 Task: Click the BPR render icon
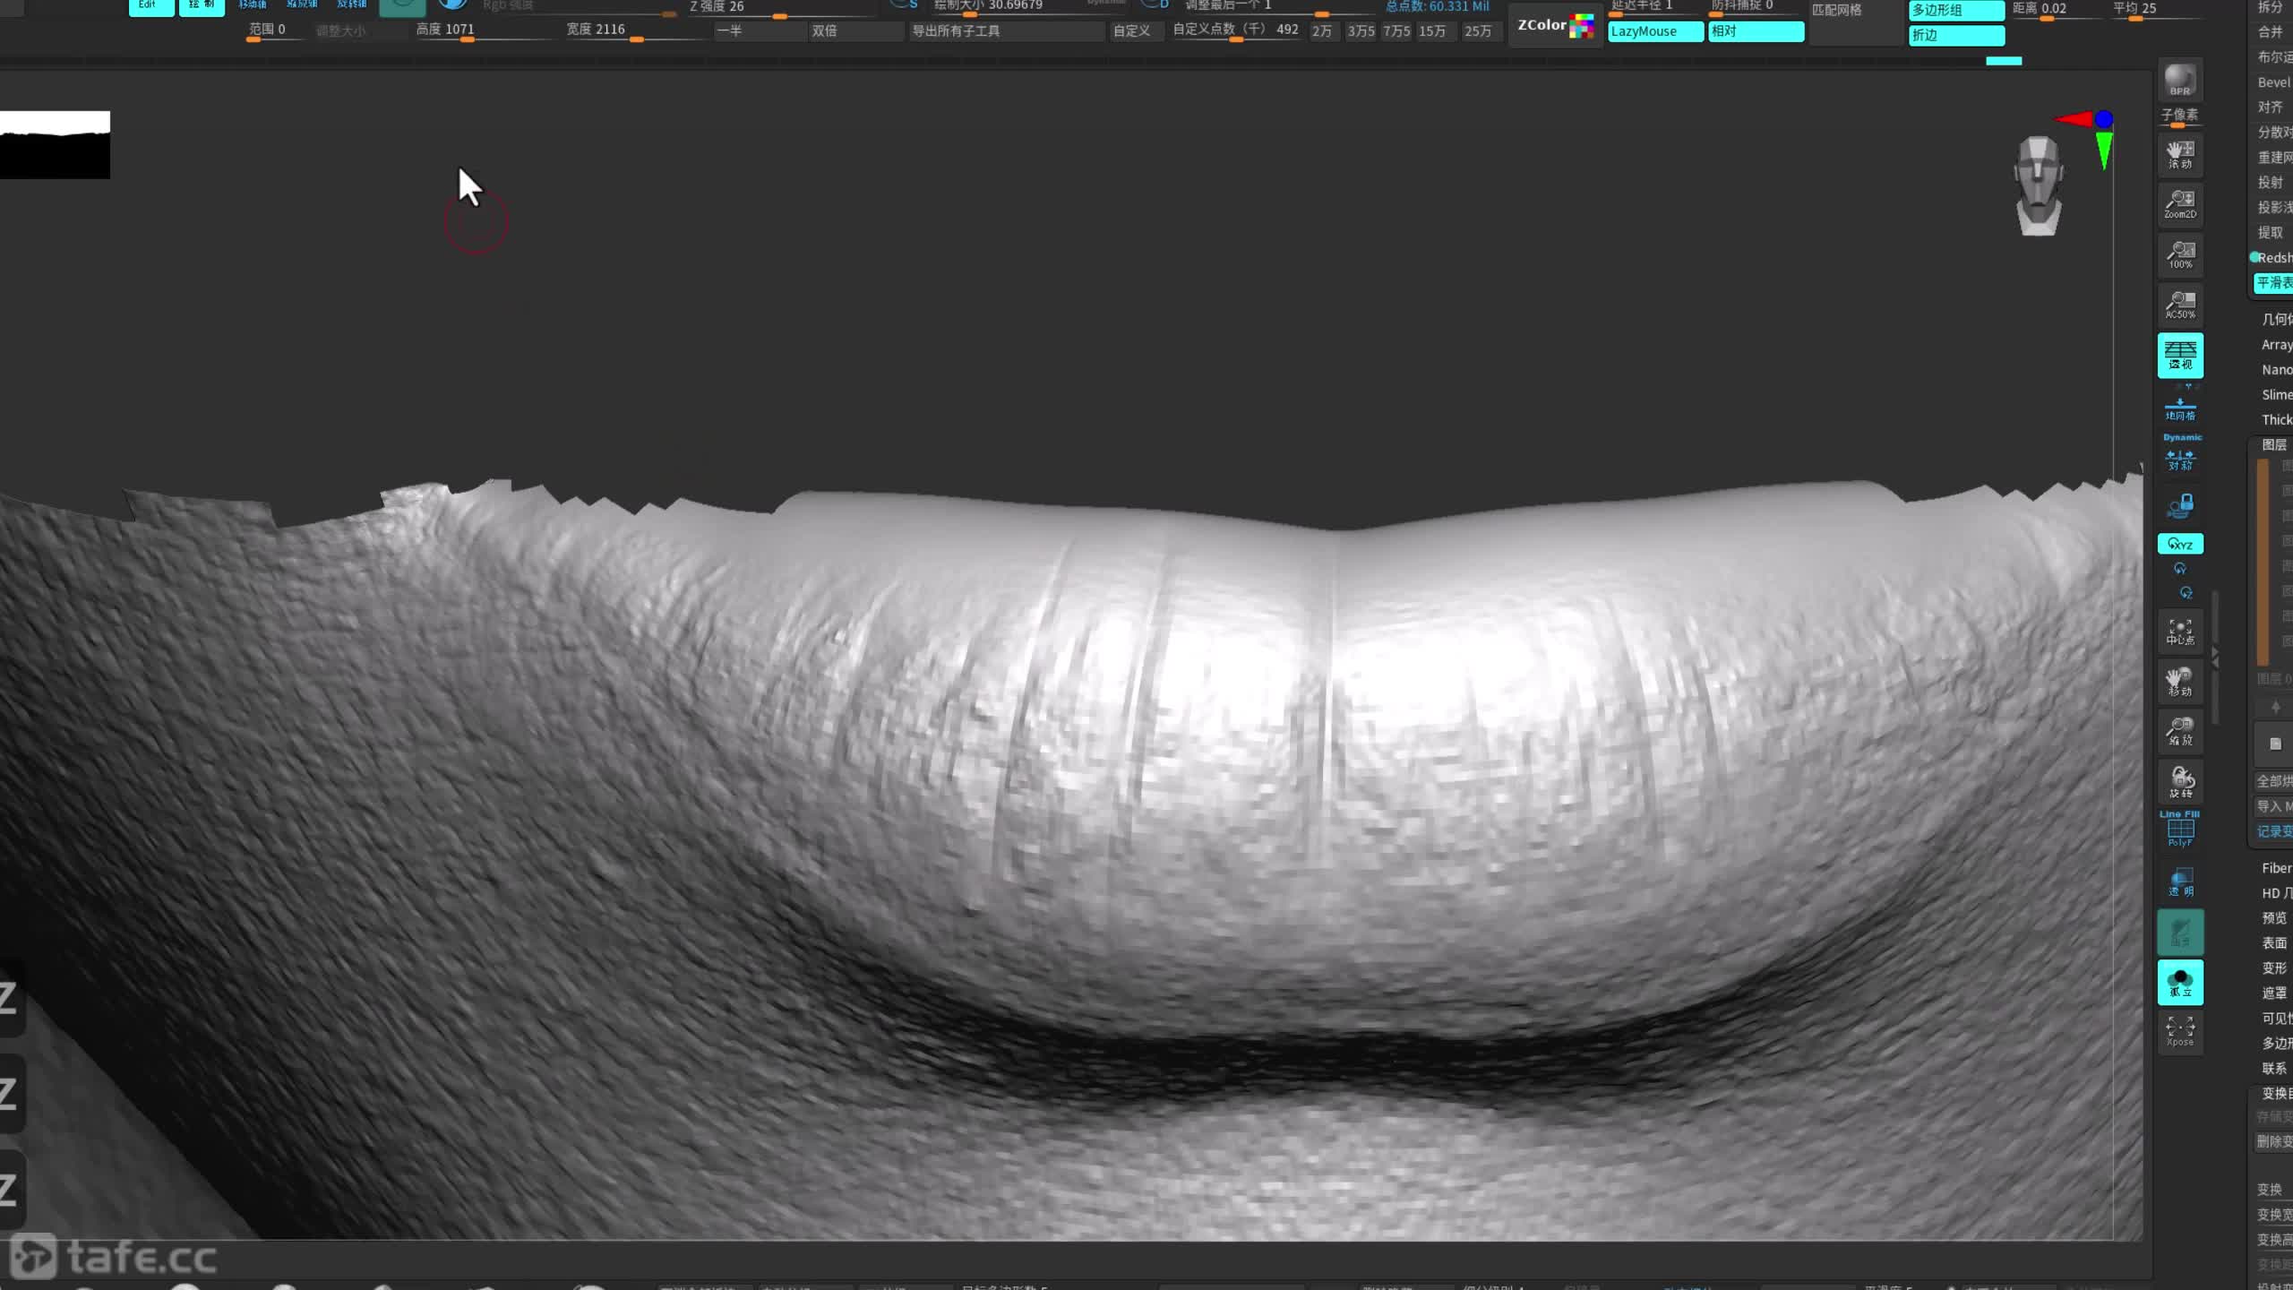(2179, 81)
